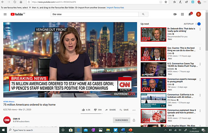The image size is (208, 133).
Task: Click Coronavirus explained video title
Action: pos(182,111)
